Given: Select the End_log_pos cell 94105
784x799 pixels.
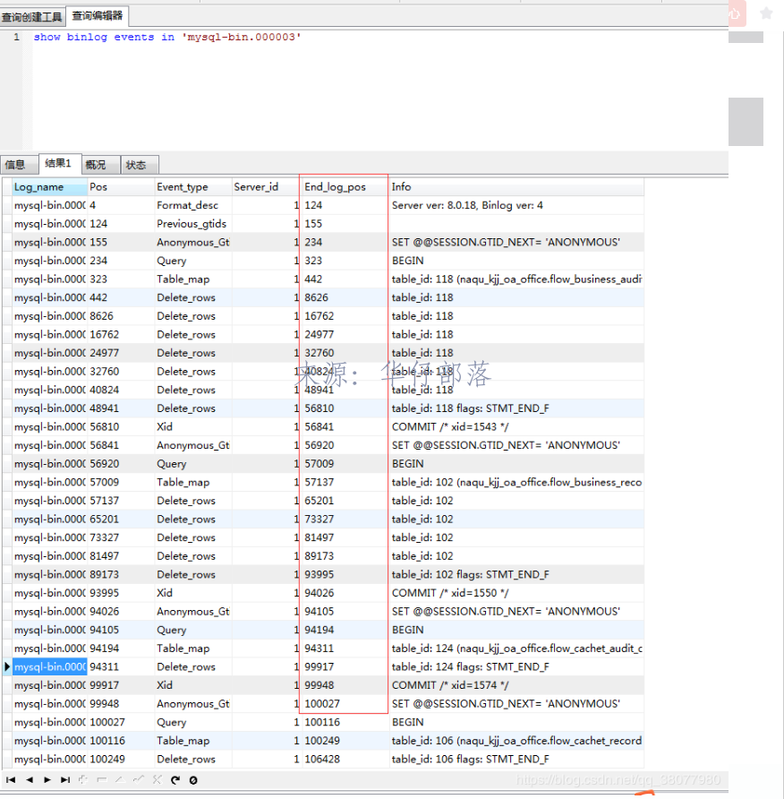Looking at the screenshot, I should click(345, 612).
